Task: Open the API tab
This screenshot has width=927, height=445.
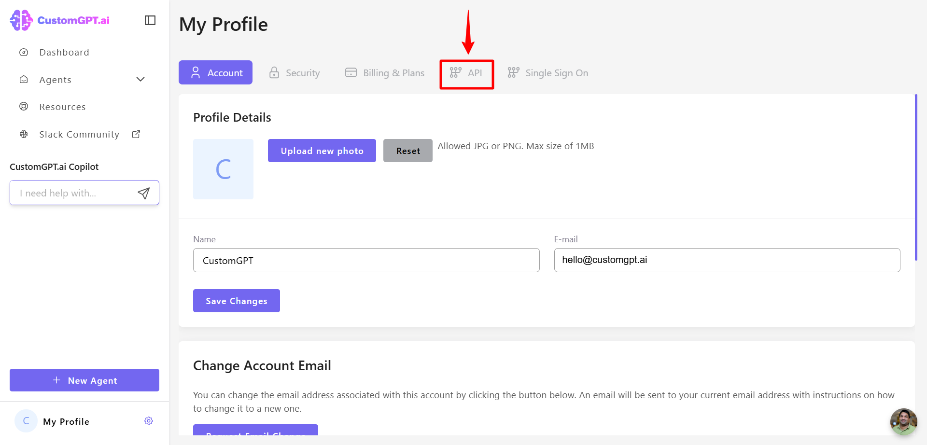Action: point(466,74)
